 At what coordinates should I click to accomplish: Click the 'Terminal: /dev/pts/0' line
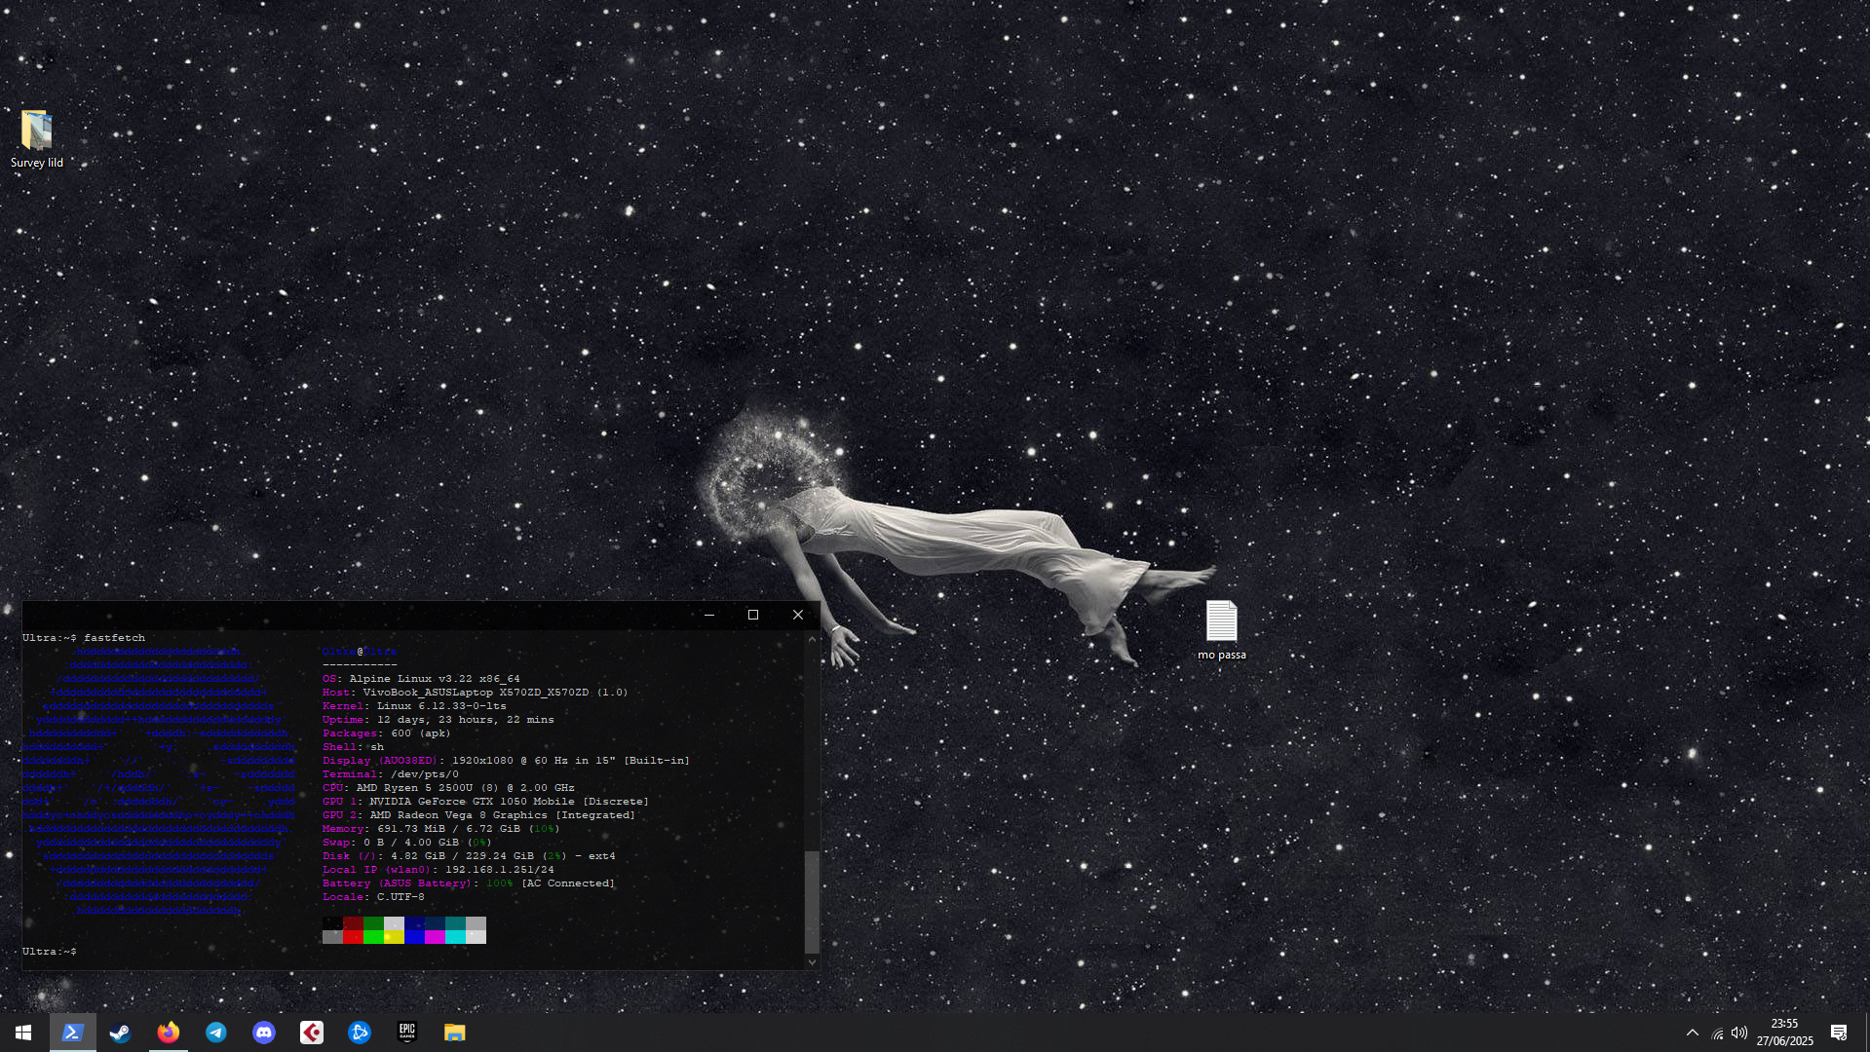(391, 774)
